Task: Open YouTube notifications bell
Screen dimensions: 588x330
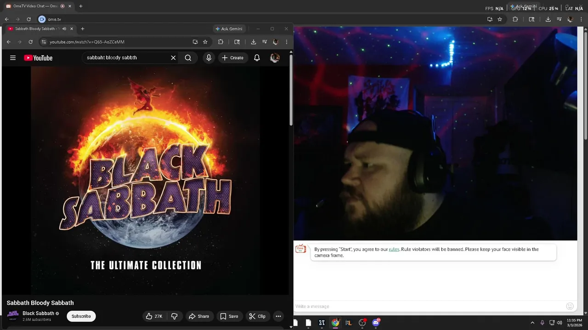Action: click(257, 58)
